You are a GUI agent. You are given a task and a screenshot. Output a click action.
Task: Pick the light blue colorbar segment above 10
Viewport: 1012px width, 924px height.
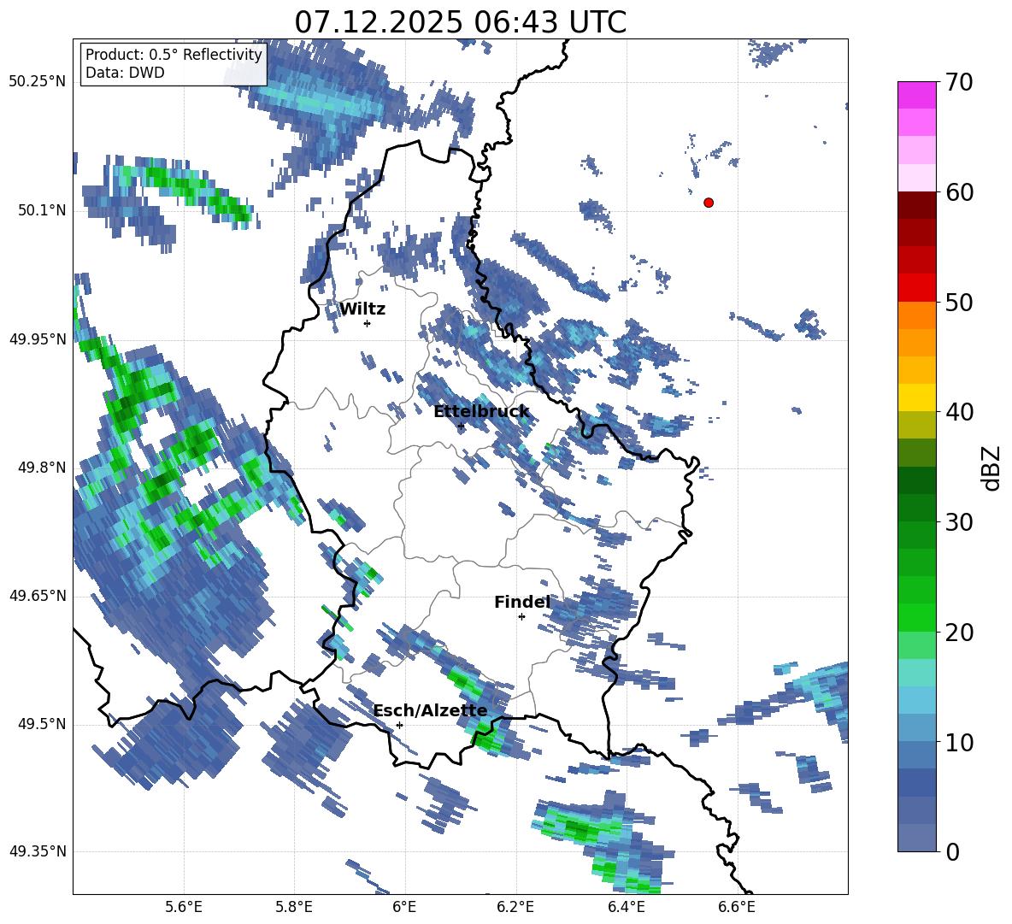click(x=916, y=728)
